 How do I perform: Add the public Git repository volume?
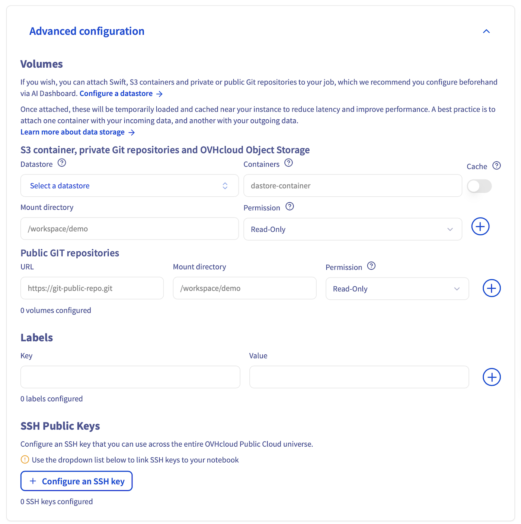492,288
